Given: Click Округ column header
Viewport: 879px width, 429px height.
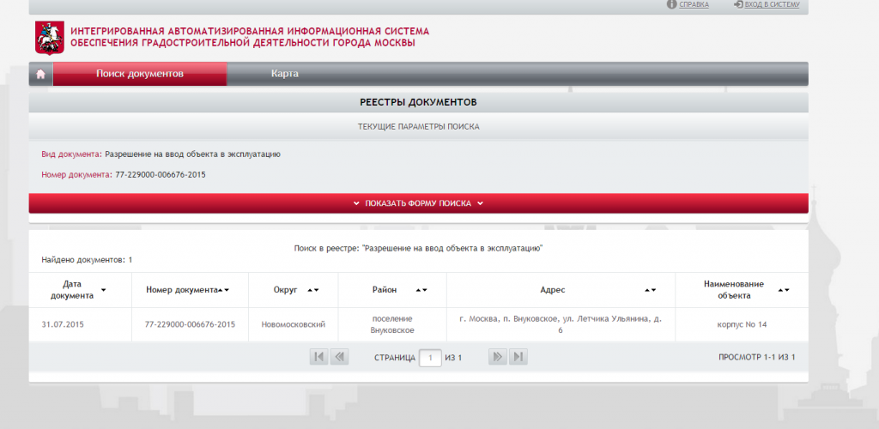Looking at the screenshot, I should point(285,290).
